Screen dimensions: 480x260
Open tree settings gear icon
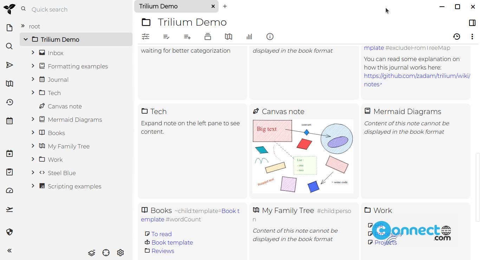tap(121, 253)
